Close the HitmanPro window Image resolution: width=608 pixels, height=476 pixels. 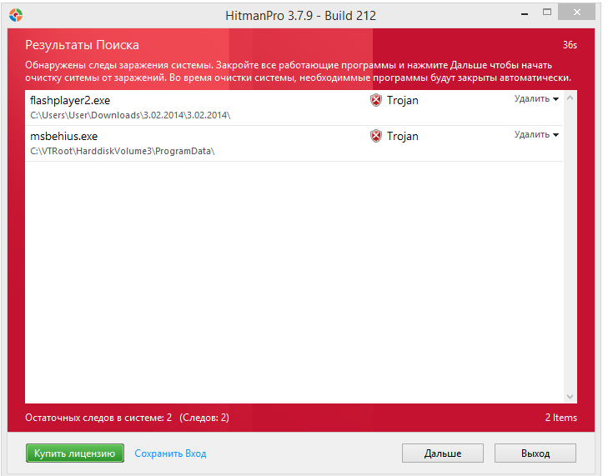pos(577,13)
